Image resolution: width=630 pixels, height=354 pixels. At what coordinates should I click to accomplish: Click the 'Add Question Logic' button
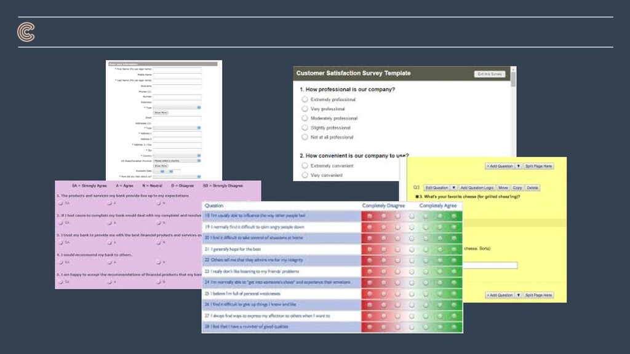pos(477,188)
